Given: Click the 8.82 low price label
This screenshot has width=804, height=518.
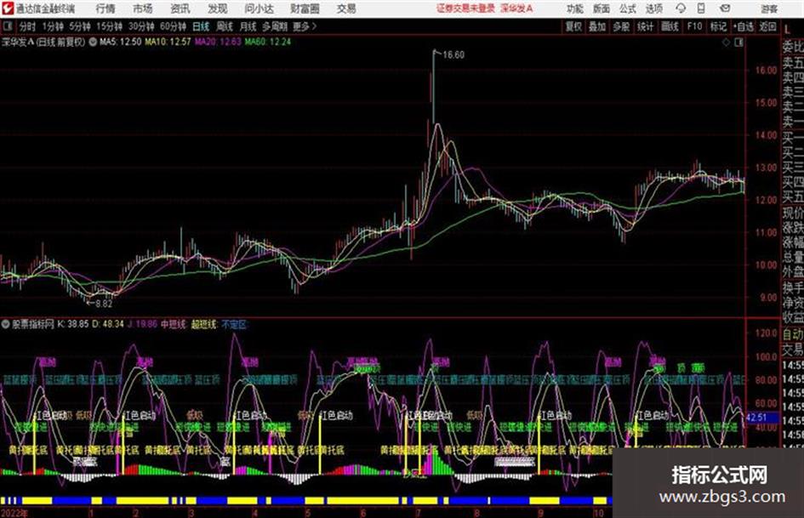Looking at the screenshot, I should click(104, 304).
